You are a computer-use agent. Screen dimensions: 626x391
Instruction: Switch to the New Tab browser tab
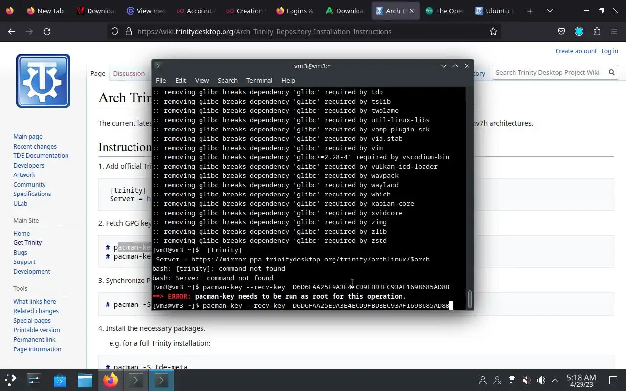45,10
